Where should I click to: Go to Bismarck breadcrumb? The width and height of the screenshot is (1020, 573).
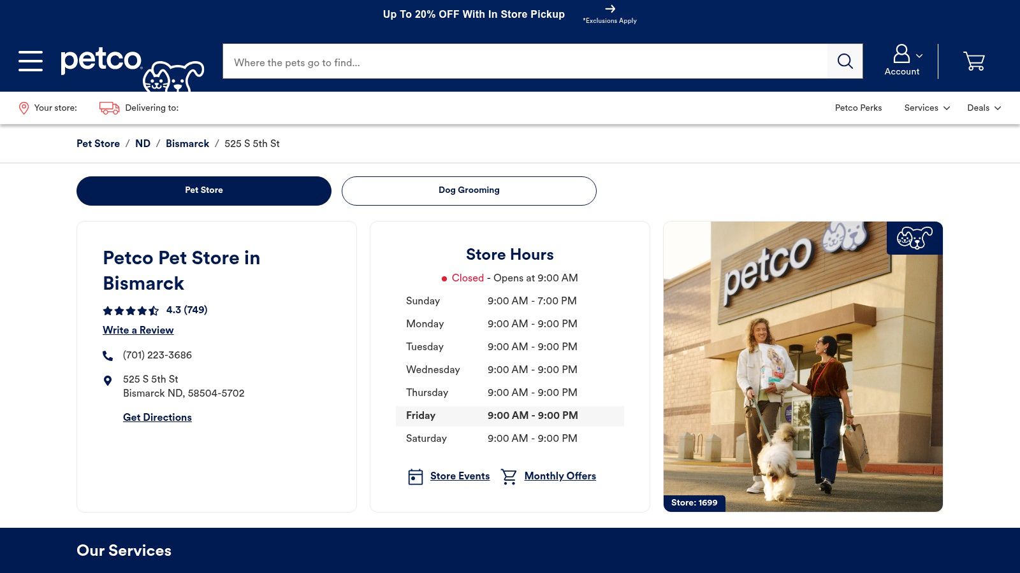coord(187,144)
